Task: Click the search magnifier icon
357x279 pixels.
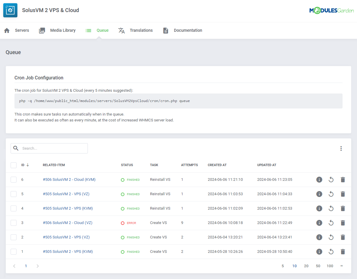Action: pos(16,148)
